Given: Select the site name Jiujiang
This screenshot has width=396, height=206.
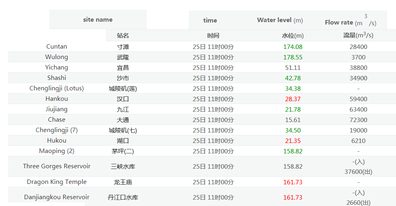Looking at the screenshot, I should 56,109.
